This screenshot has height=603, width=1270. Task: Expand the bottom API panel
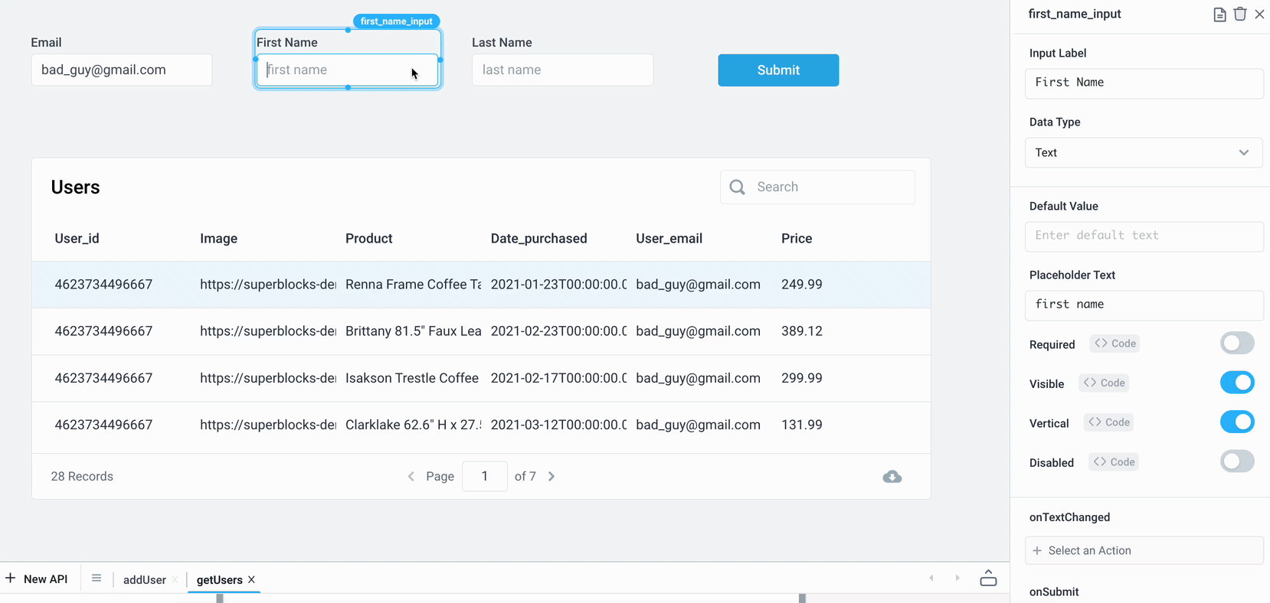pos(988,578)
